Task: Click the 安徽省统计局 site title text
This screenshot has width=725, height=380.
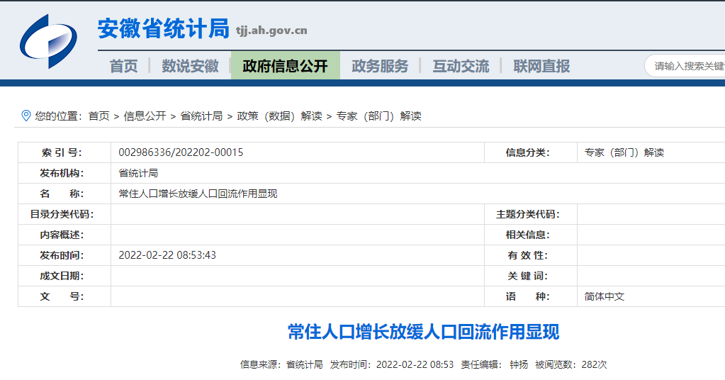Action: coord(163,29)
